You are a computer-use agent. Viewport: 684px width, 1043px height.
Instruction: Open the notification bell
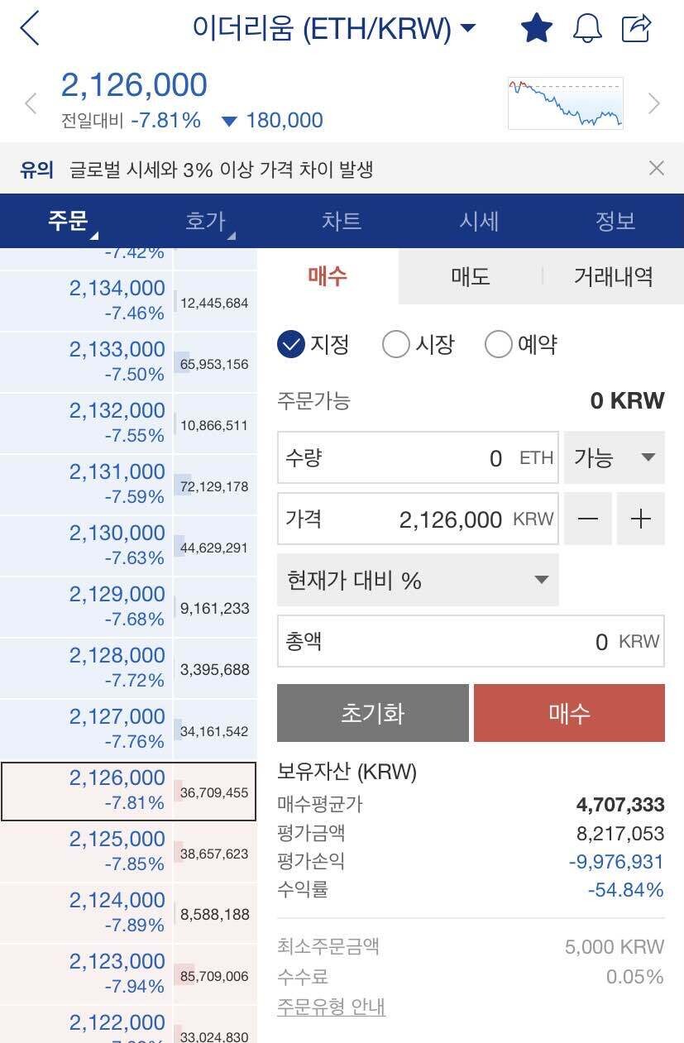[x=587, y=27]
